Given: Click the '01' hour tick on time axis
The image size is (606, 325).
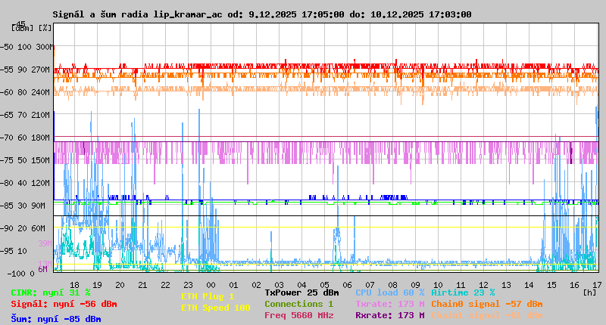Looking at the screenshot, I should pyautogui.click(x=234, y=285).
